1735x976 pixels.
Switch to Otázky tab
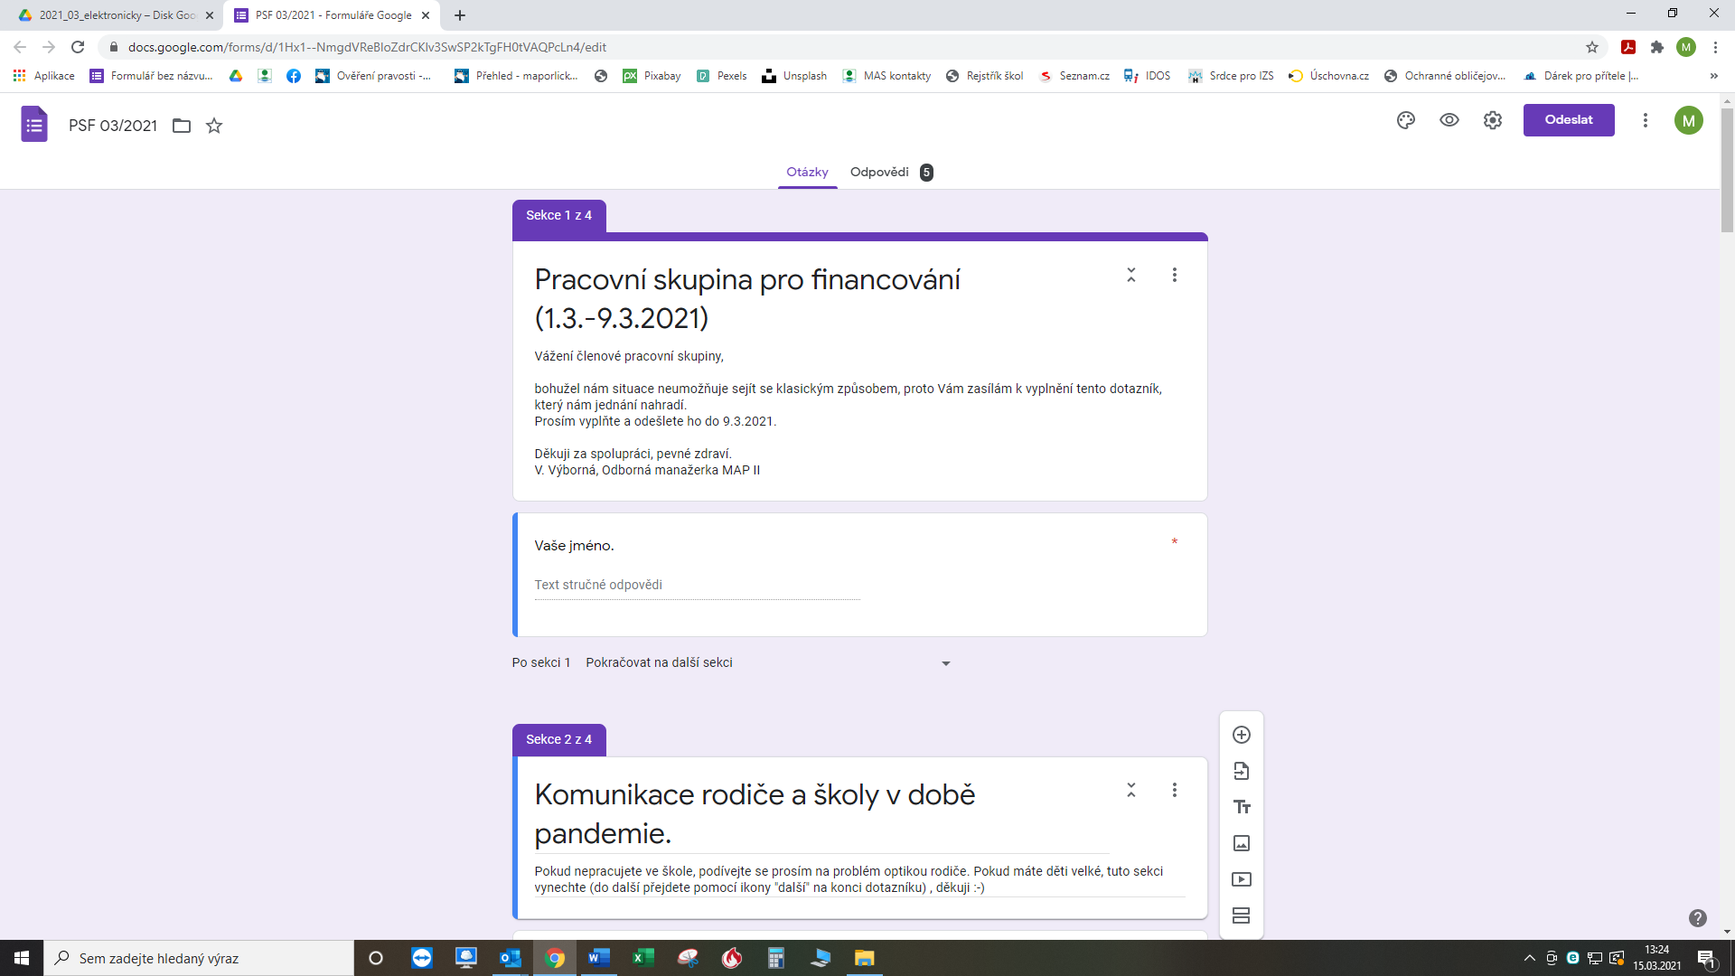pyautogui.click(x=807, y=172)
